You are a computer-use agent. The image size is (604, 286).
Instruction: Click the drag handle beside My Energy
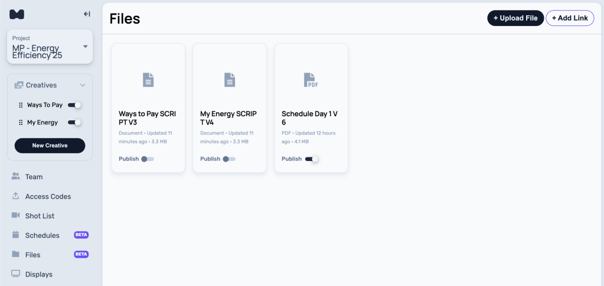pos(21,123)
